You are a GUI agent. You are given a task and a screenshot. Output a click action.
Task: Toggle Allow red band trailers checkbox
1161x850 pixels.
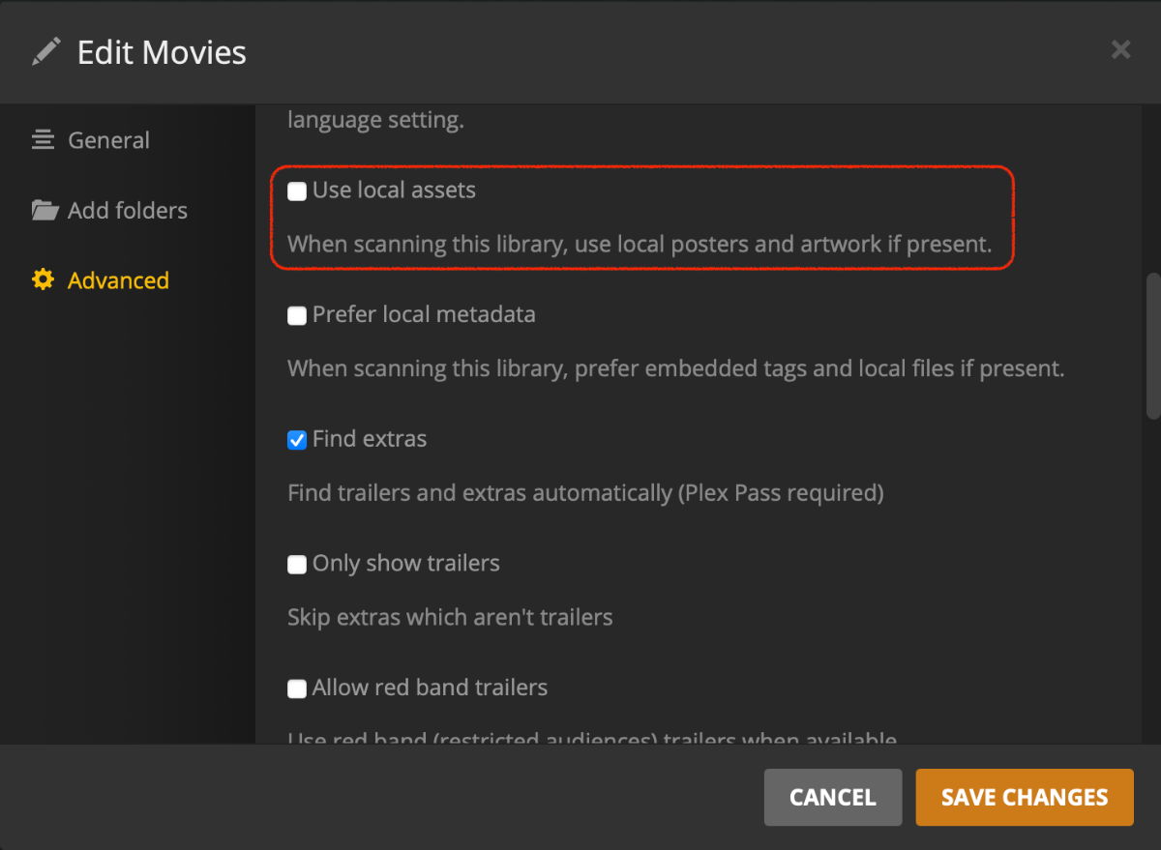click(x=297, y=689)
